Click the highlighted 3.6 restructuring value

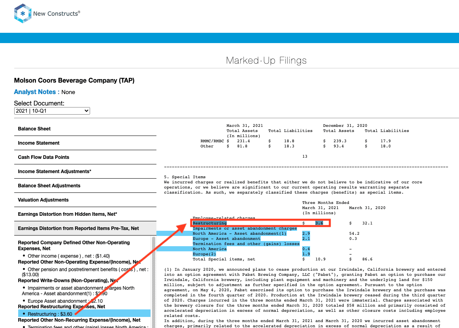(x=319, y=223)
